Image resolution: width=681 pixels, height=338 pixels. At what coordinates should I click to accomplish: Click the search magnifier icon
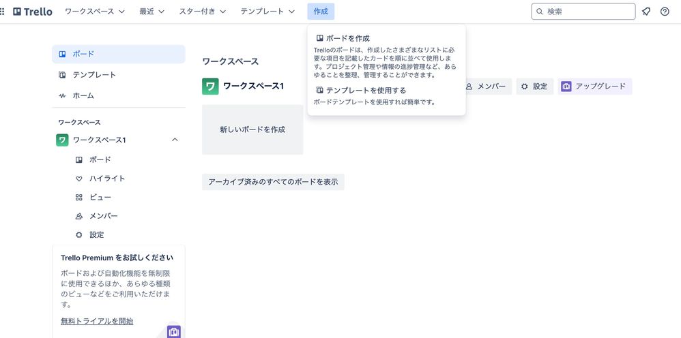[x=540, y=12]
